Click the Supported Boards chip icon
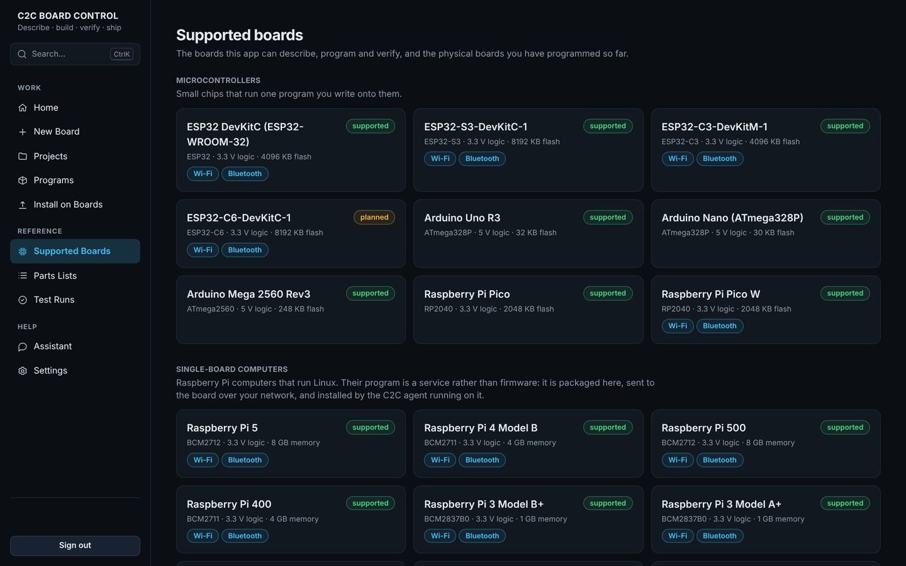Image resolution: width=906 pixels, height=566 pixels. [x=23, y=252]
